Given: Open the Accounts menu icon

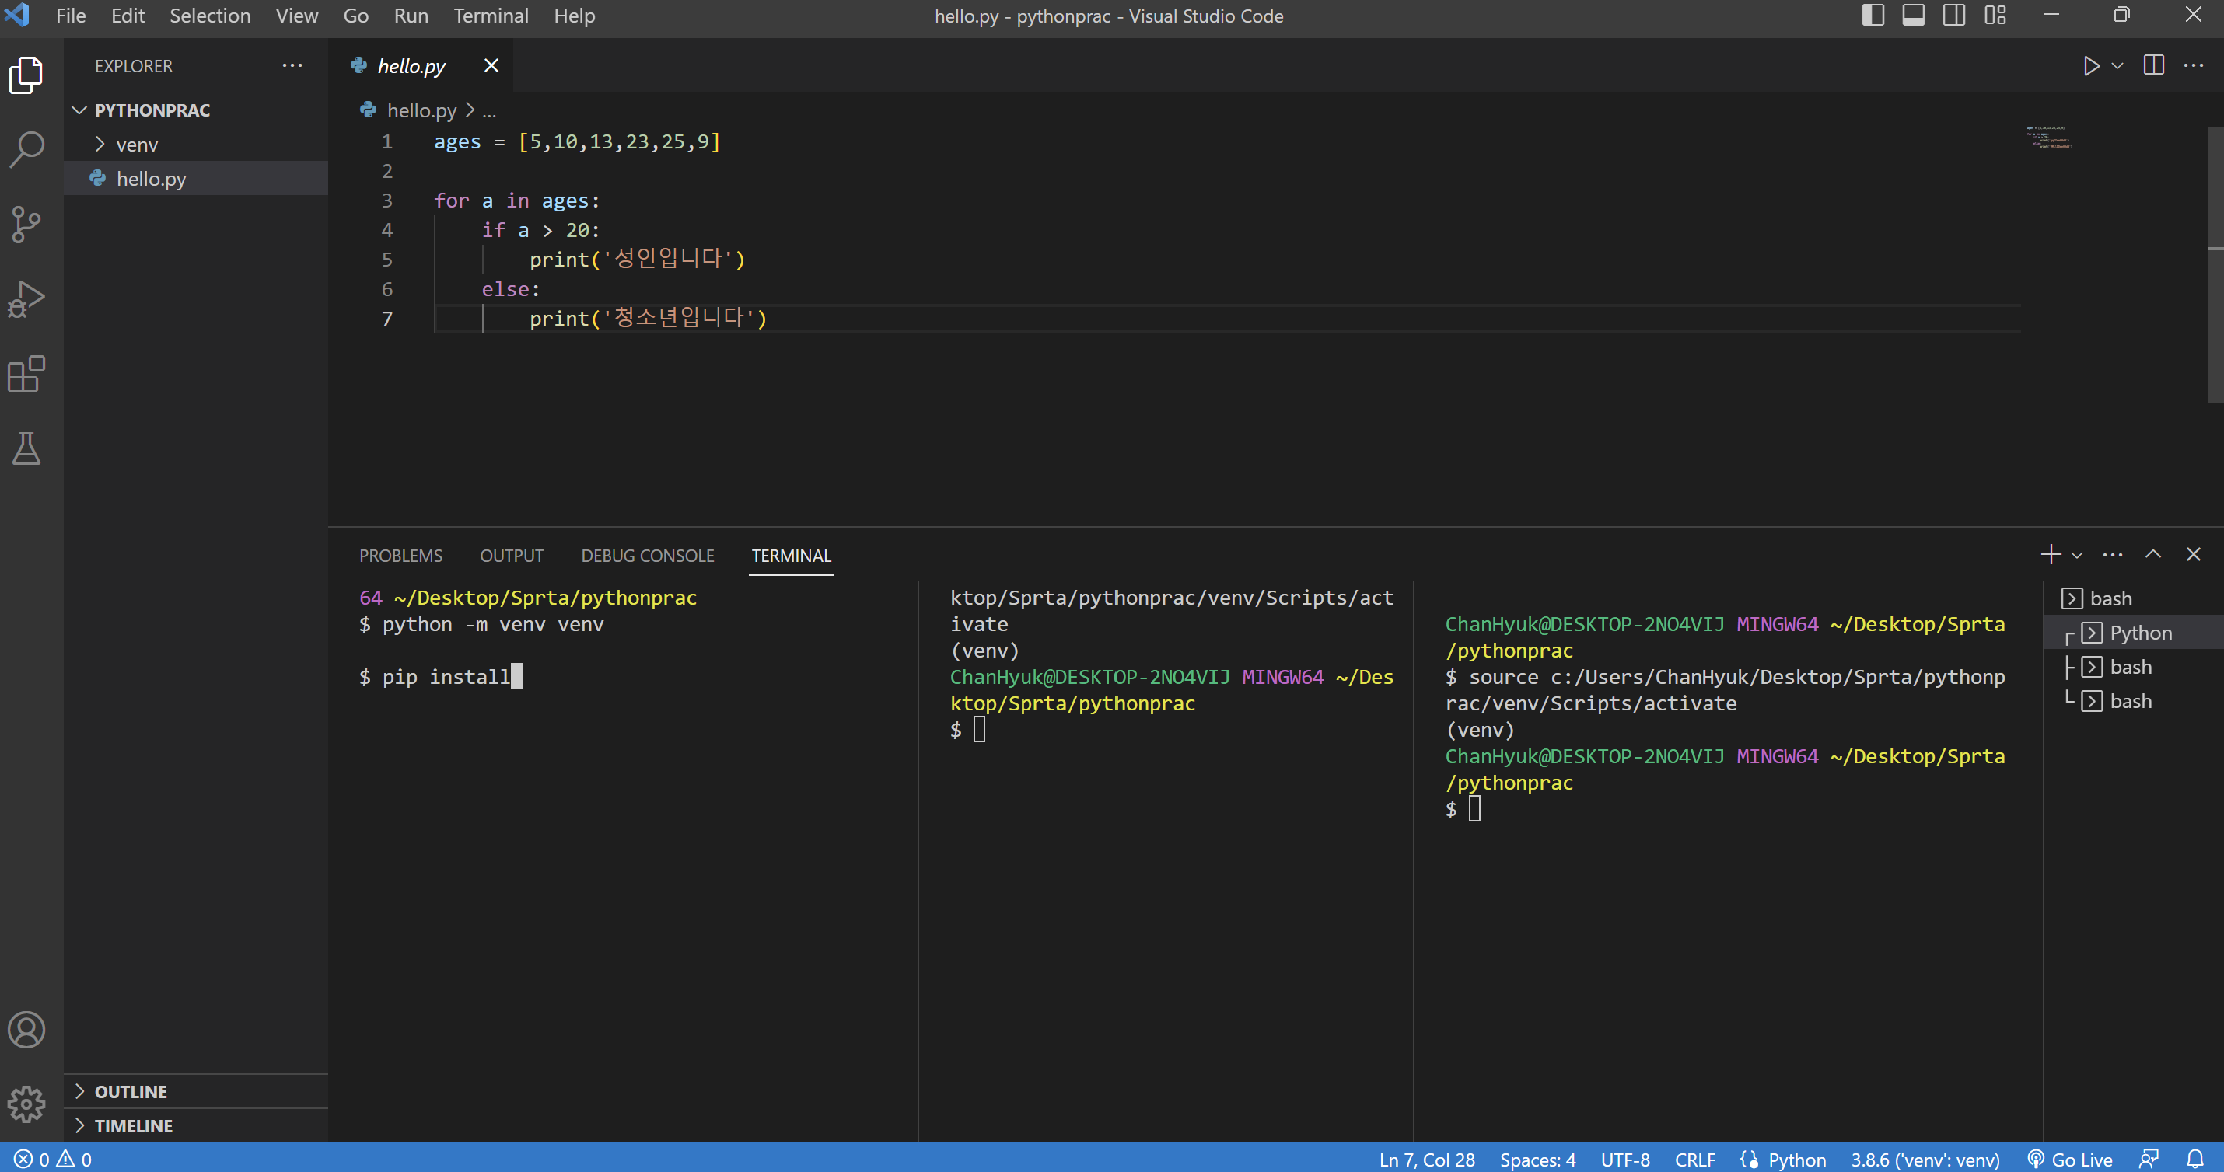Looking at the screenshot, I should 26,1029.
